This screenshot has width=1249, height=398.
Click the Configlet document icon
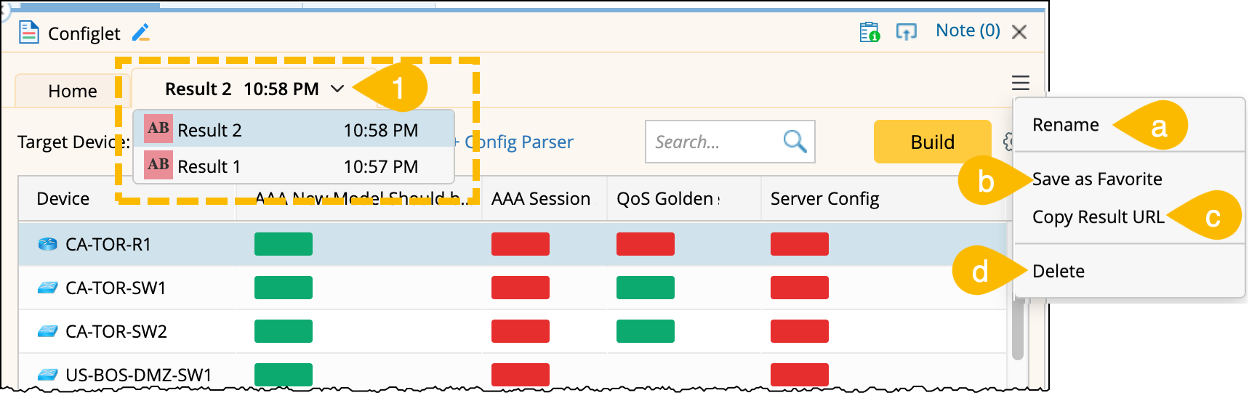tap(28, 33)
